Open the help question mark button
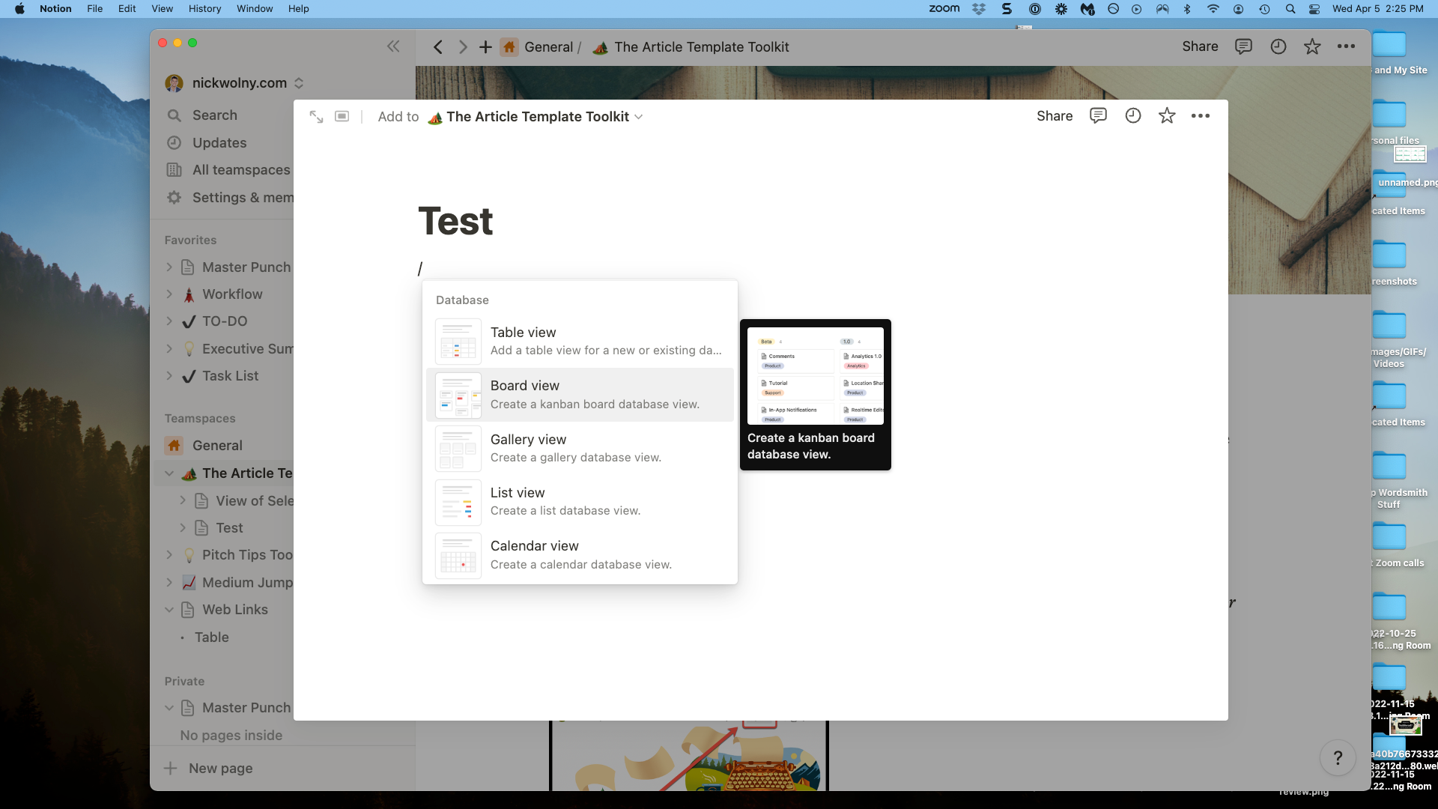 click(x=1338, y=758)
